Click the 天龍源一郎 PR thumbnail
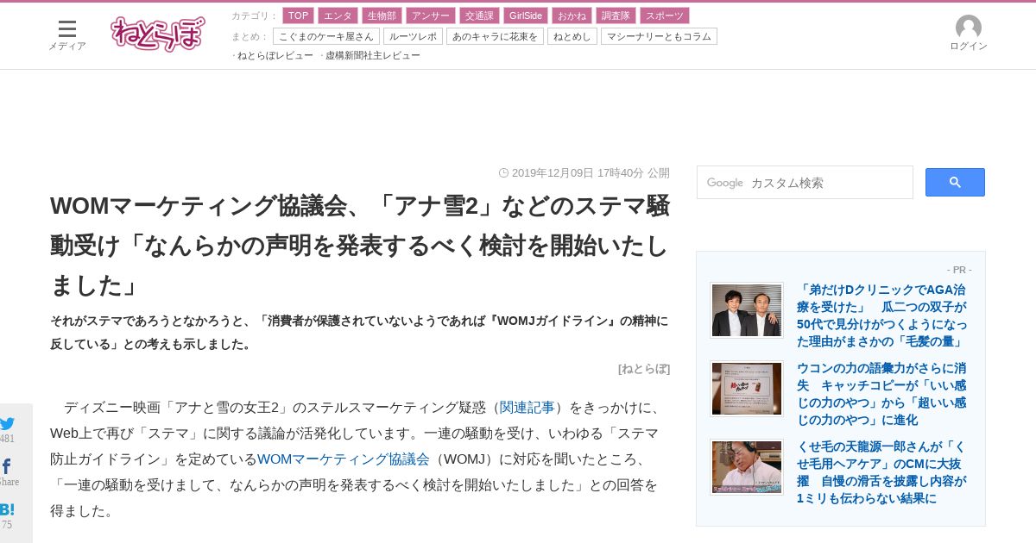Image resolution: width=1036 pixels, height=543 pixels. point(747,467)
